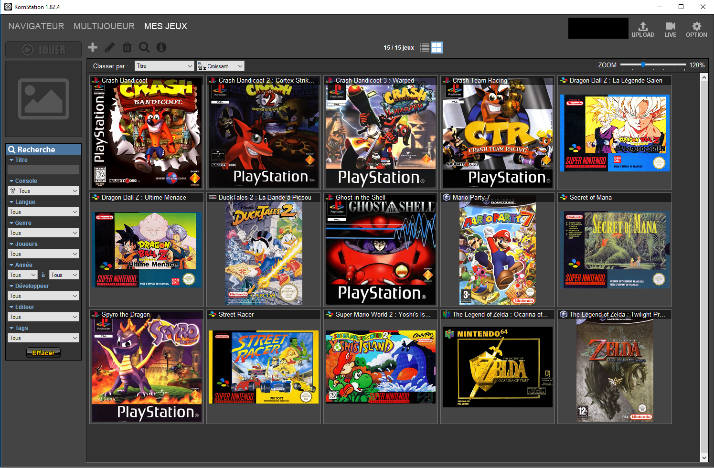Select the Spyro the Dragon cover
714x468 pixels.
(x=147, y=368)
